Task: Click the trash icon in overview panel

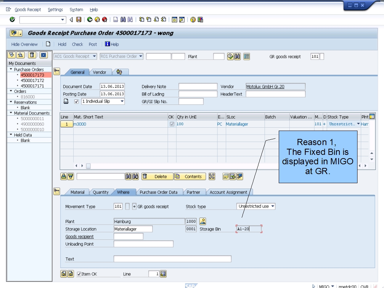Action: coord(32,55)
